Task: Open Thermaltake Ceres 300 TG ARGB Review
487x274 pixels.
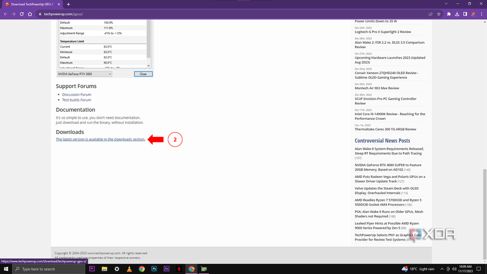Action: pos(386,129)
